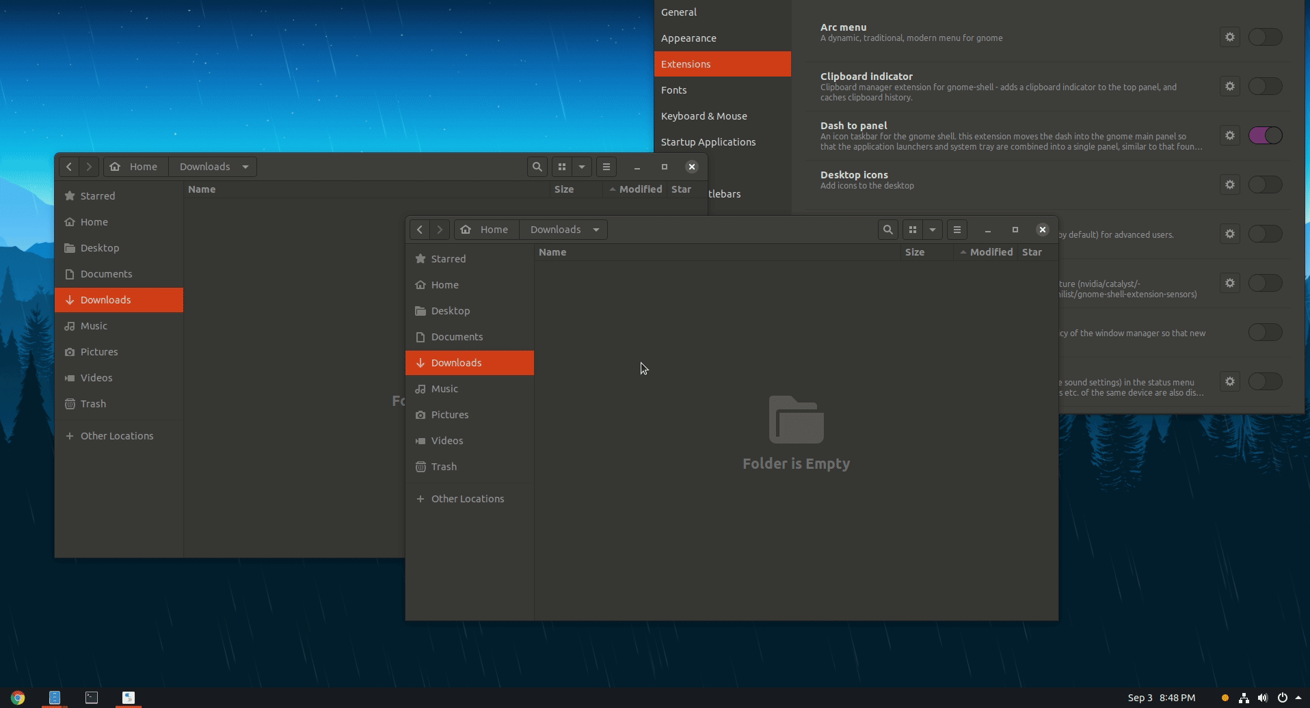The height and width of the screenshot is (708, 1310).
Task: Select Extensions tab in Tweaks
Action: click(722, 64)
